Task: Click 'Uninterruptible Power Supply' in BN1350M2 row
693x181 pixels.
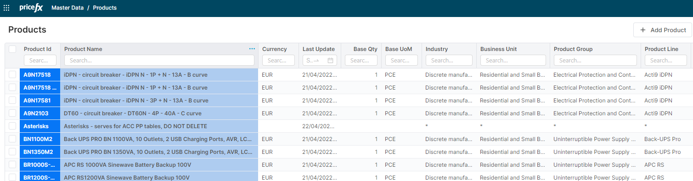Action: pyautogui.click(x=595, y=152)
